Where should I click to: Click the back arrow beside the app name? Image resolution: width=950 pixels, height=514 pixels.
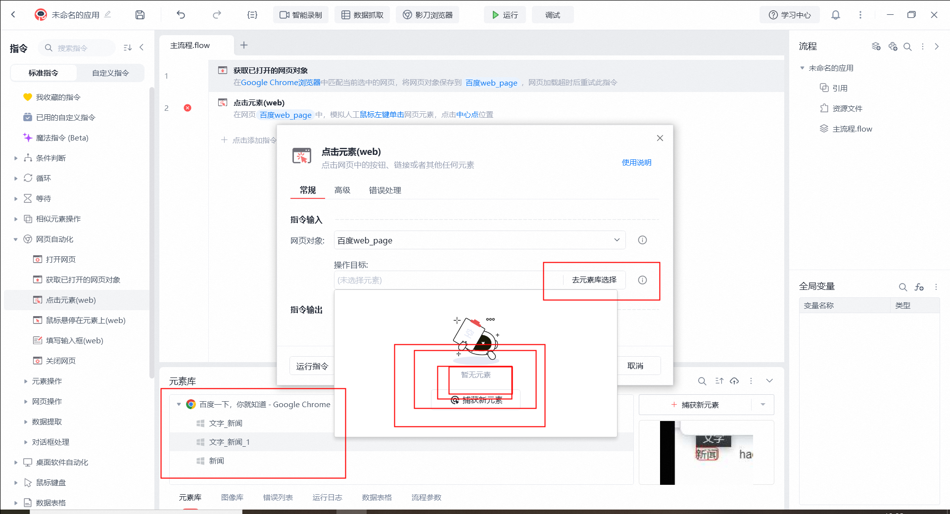[x=13, y=15]
